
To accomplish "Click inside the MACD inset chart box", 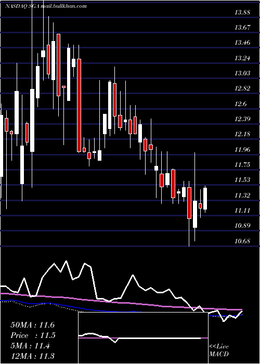I will [x=143, y=338].
